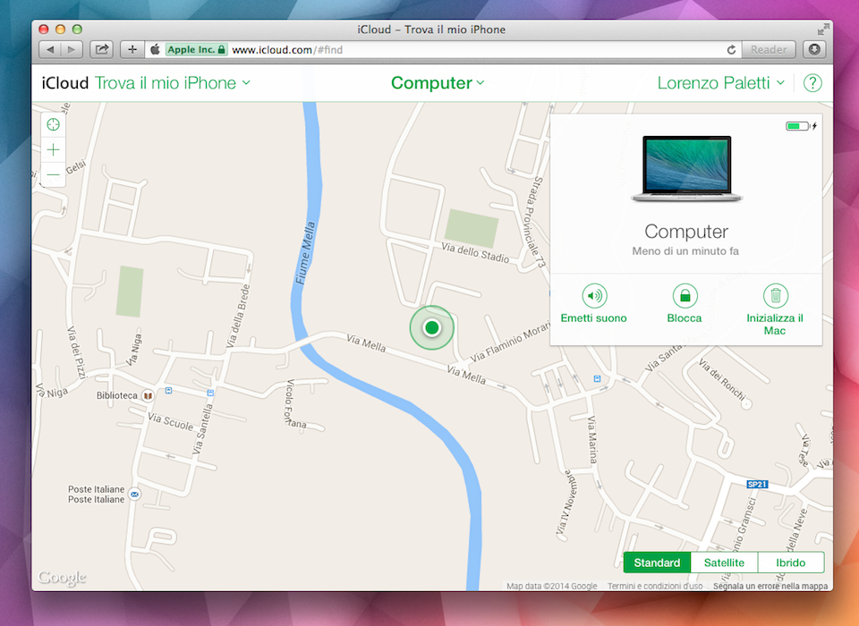The image size is (859, 626).
Task: Switch the map to Ibrido view
Action: coord(790,563)
